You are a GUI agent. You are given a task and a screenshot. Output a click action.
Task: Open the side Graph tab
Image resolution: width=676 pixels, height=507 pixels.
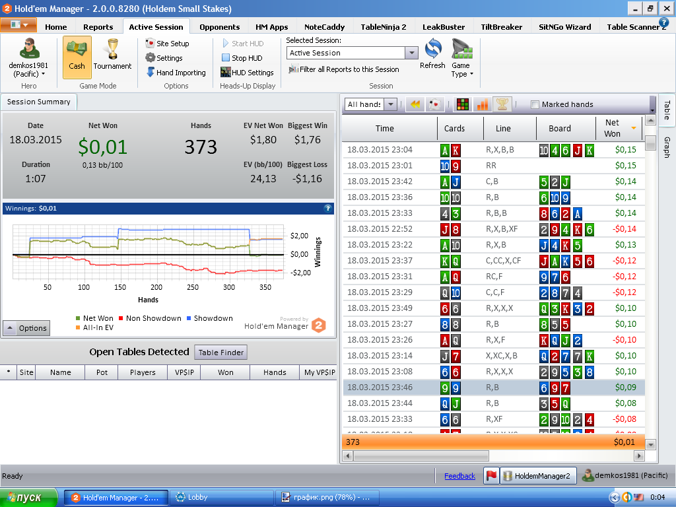(x=667, y=147)
